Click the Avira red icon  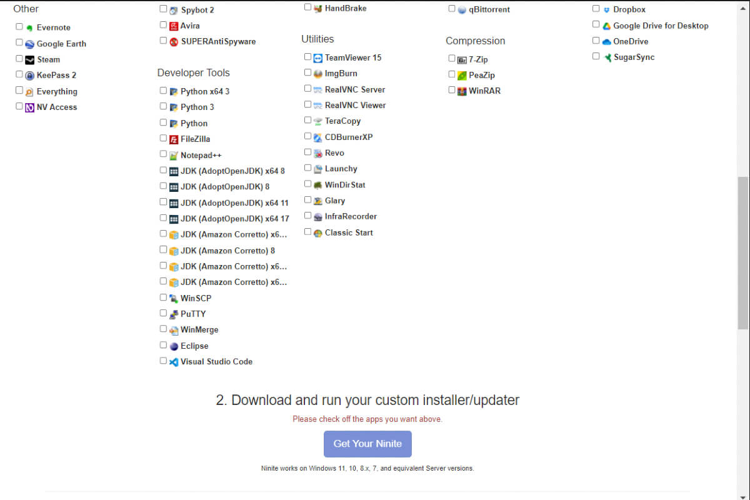[173, 26]
